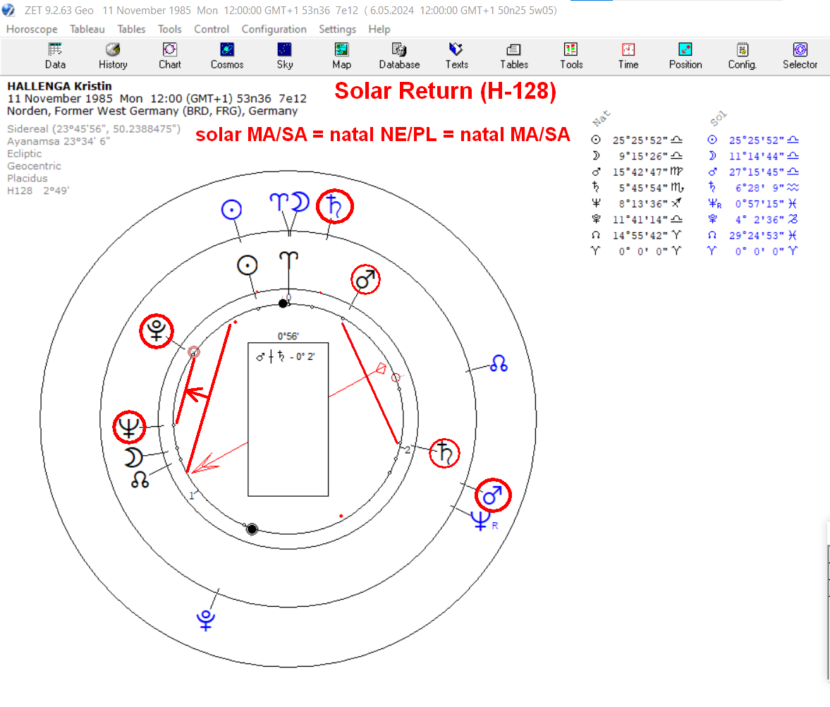Viewport: 830px width, 707px height.
Task: Open the Time toolbar icon
Action: [x=628, y=56]
